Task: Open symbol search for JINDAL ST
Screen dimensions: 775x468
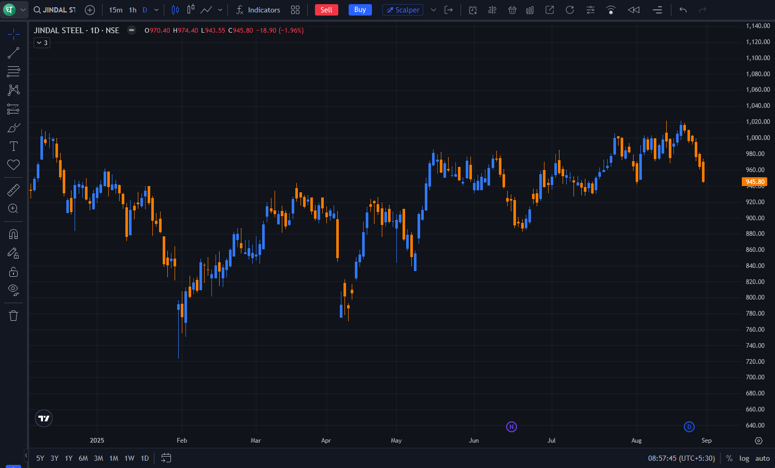Action: click(55, 10)
